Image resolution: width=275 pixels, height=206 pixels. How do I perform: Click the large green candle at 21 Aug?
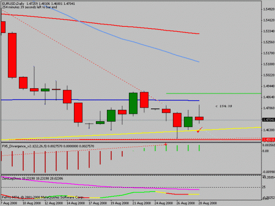(133, 103)
